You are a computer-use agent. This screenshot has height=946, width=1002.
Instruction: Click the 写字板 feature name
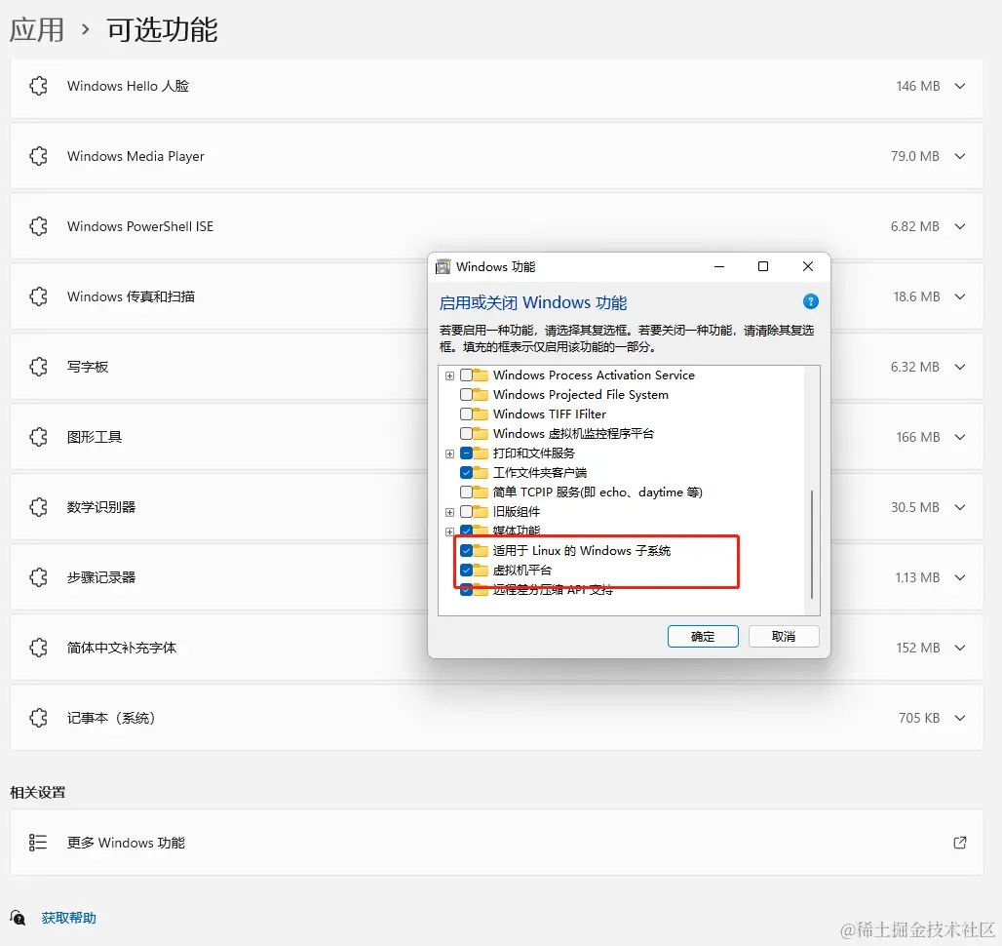pyautogui.click(x=88, y=367)
